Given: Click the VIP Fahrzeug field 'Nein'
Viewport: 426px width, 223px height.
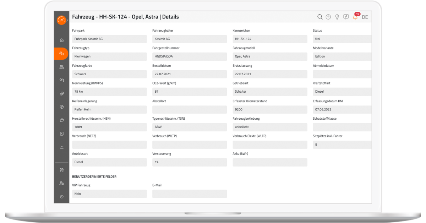Looking at the screenshot, I should [109, 194].
